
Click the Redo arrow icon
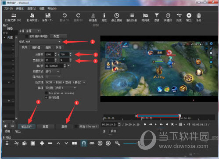(78, 15)
